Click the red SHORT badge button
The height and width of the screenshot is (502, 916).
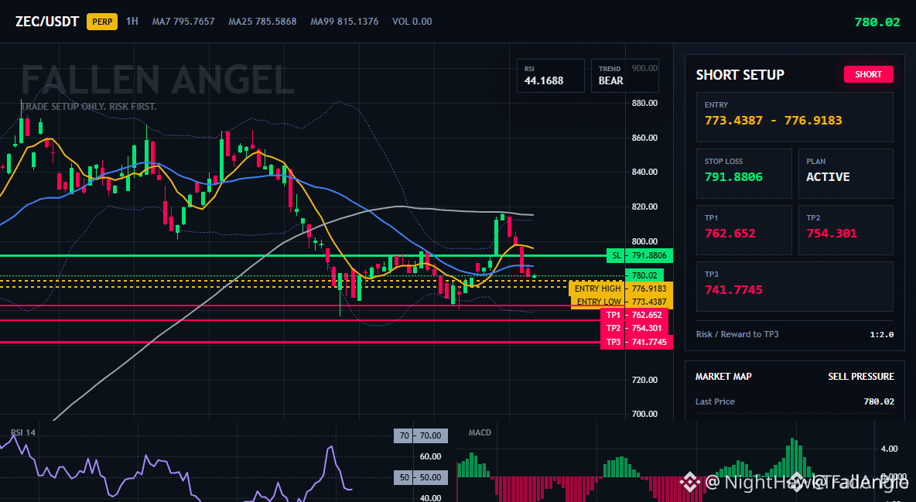click(x=868, y=74)
